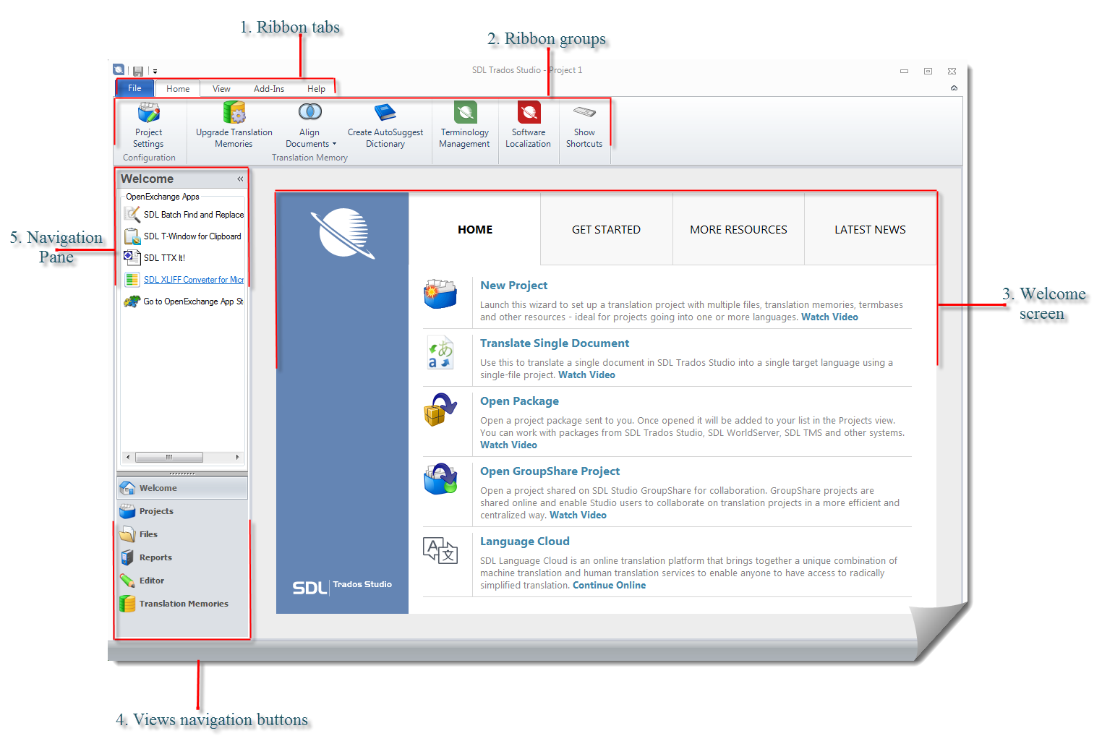This screenshot has height=749, width=1102.
Task: Open SDL Batch Find and Replace app
Action: coord(184,215)
